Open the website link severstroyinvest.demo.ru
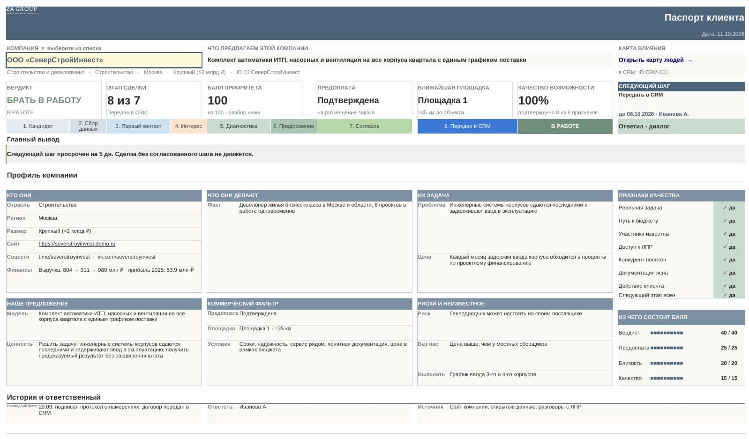 click(x=77, y=244)
